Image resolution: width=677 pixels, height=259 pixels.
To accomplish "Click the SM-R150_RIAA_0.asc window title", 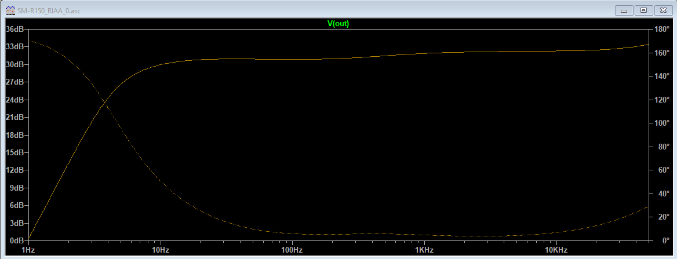I will (x=49, y=10).
